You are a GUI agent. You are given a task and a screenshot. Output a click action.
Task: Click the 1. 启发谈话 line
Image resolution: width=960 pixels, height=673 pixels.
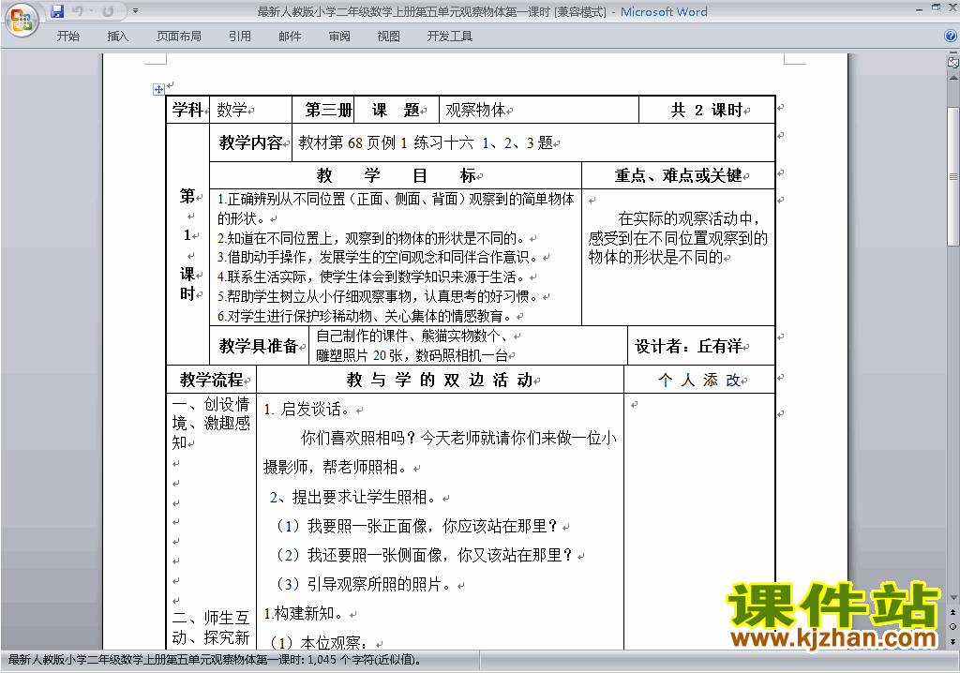pos(309,410)
